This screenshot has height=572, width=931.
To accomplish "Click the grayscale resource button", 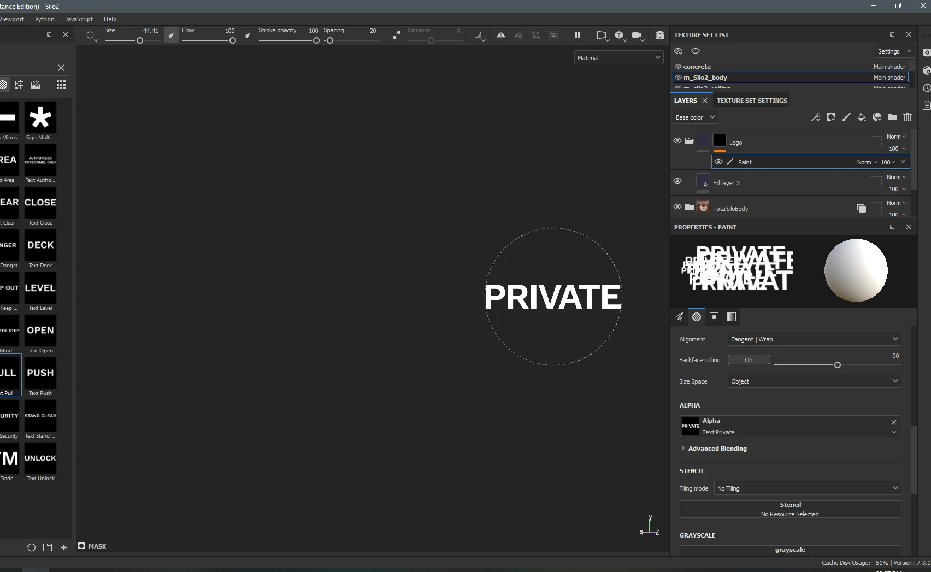I will point(790,550).
